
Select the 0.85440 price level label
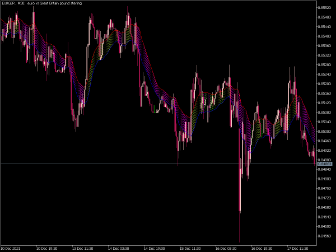tap(324, 26)
